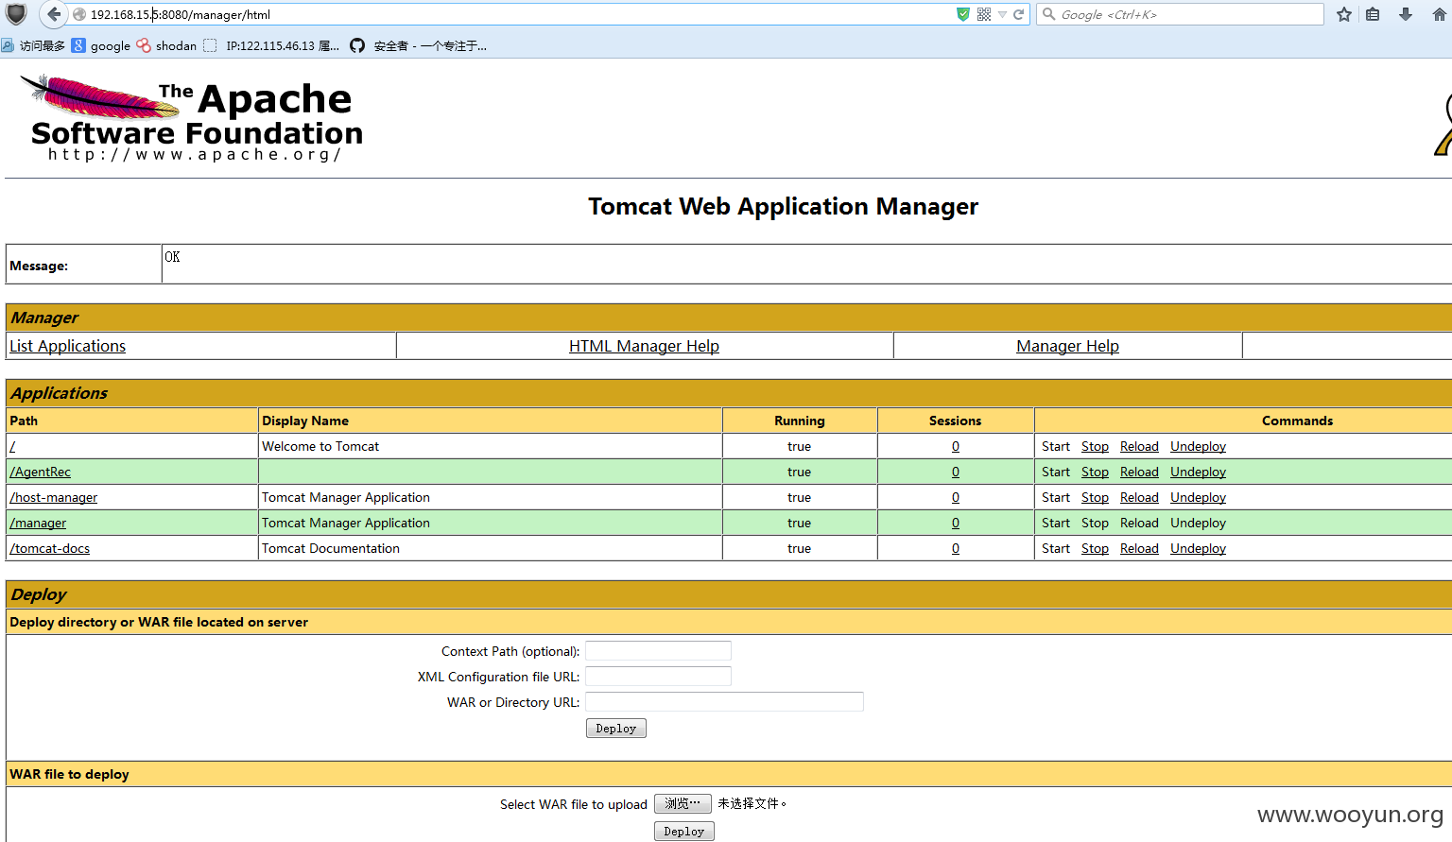Click the XML Configuration file URL field

point(658,676)
